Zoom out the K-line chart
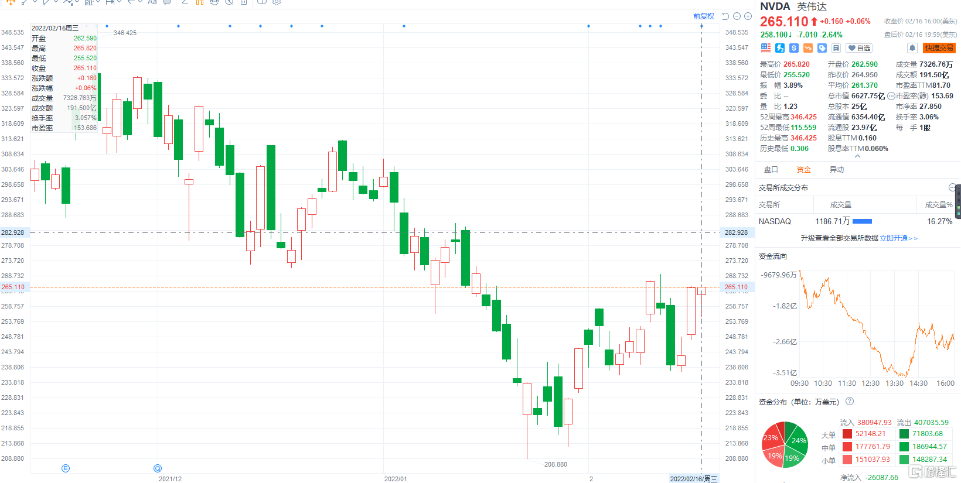The image size is (961, 483). coord(737,16)
